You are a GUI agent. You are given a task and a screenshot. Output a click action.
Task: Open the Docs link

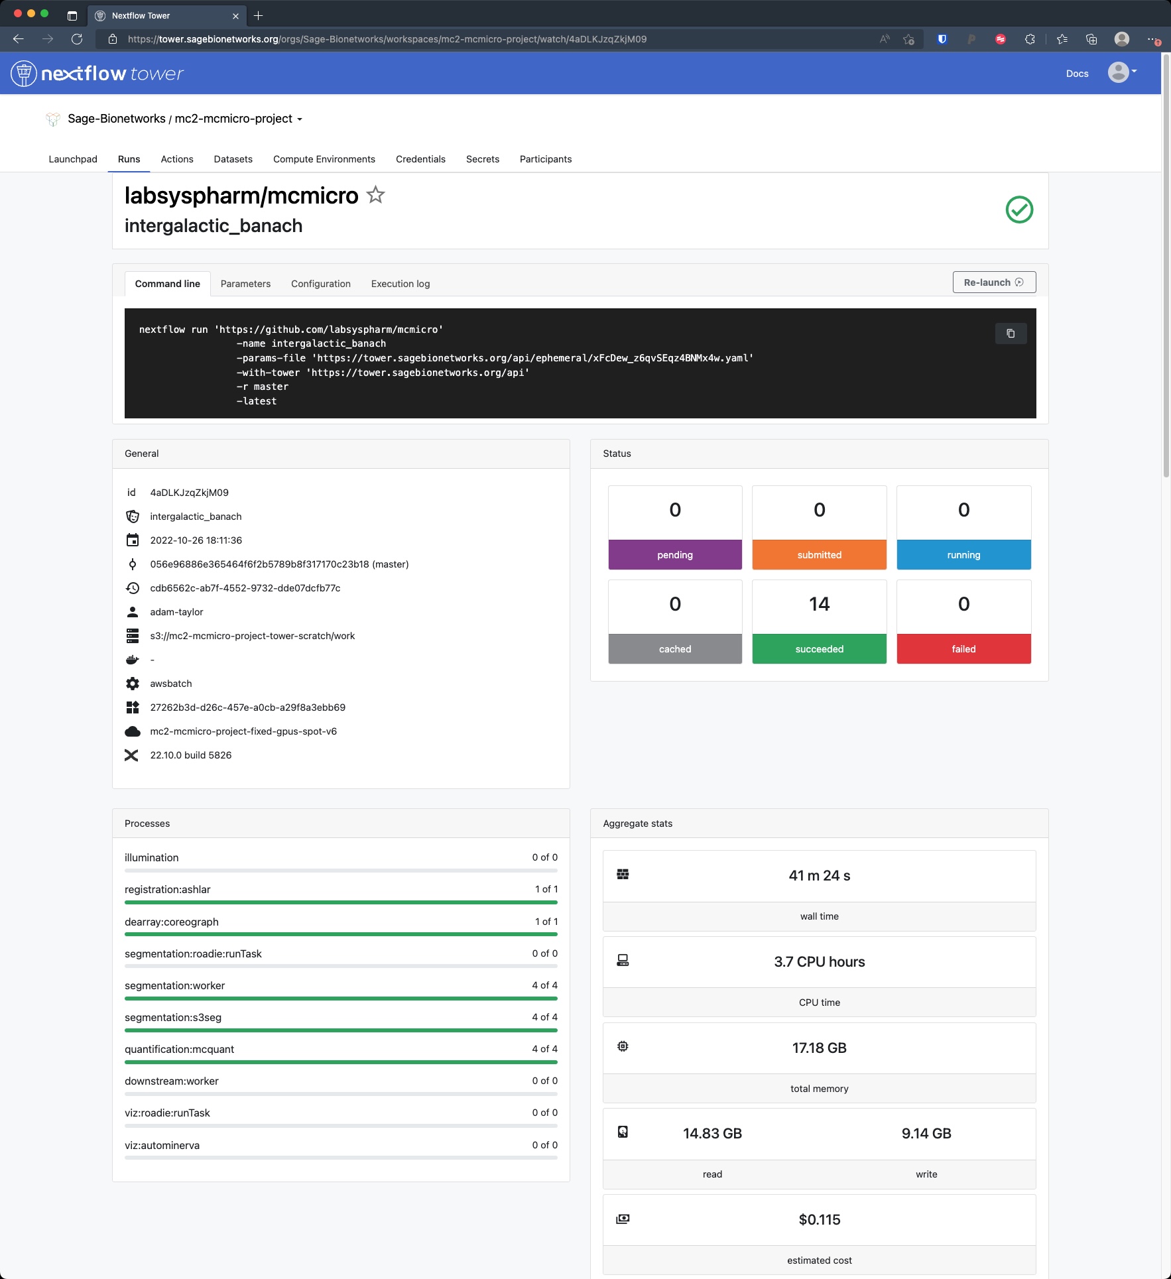(x=1076, y=74)
